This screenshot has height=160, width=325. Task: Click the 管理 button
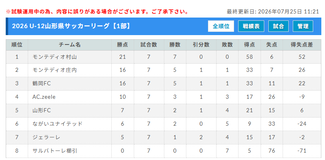303,26
